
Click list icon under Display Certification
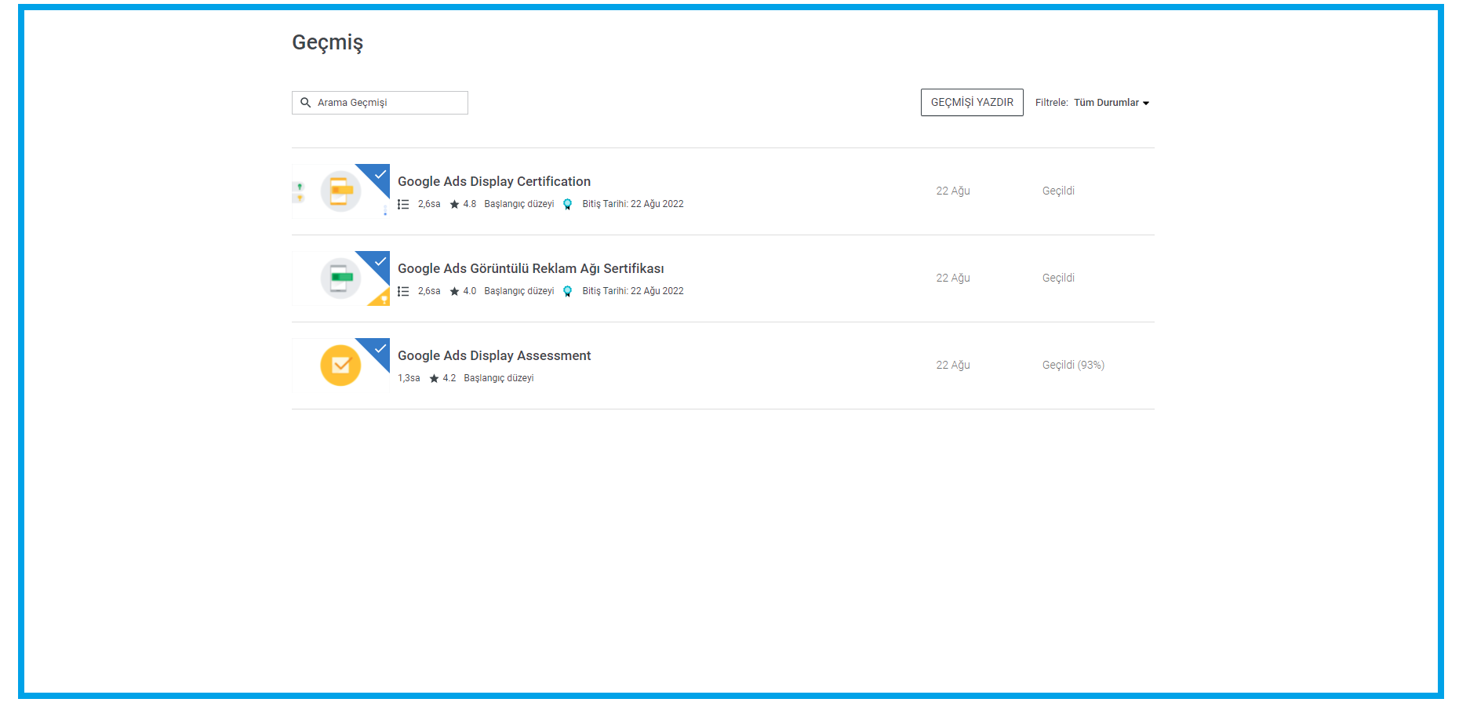point(403,204)
